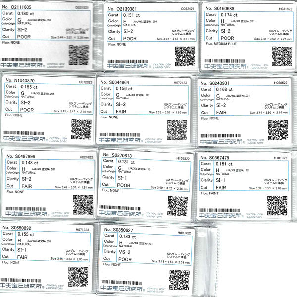297x297 pixels.
Task: Click the QR code on card S0644864
Action: click(x=177, y=129)
